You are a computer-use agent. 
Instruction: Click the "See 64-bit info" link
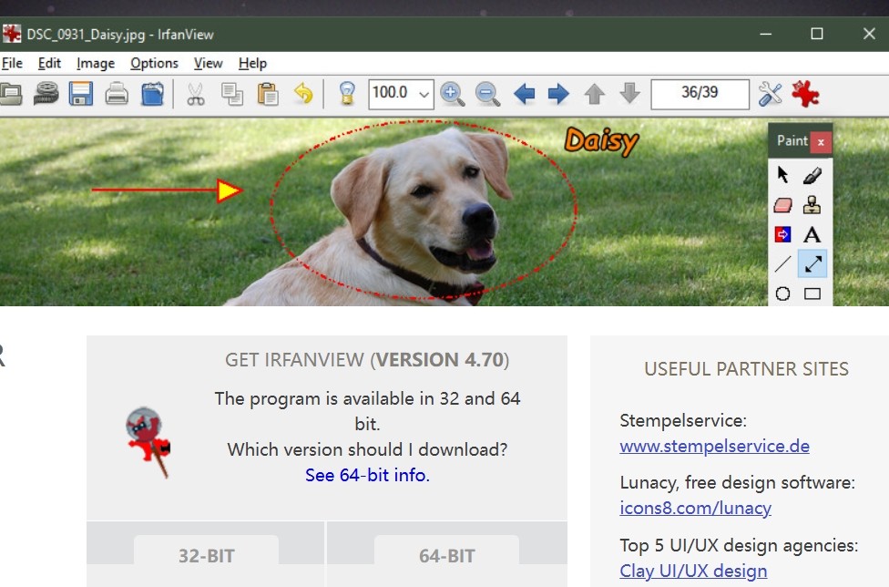click(x=367, y=475)
